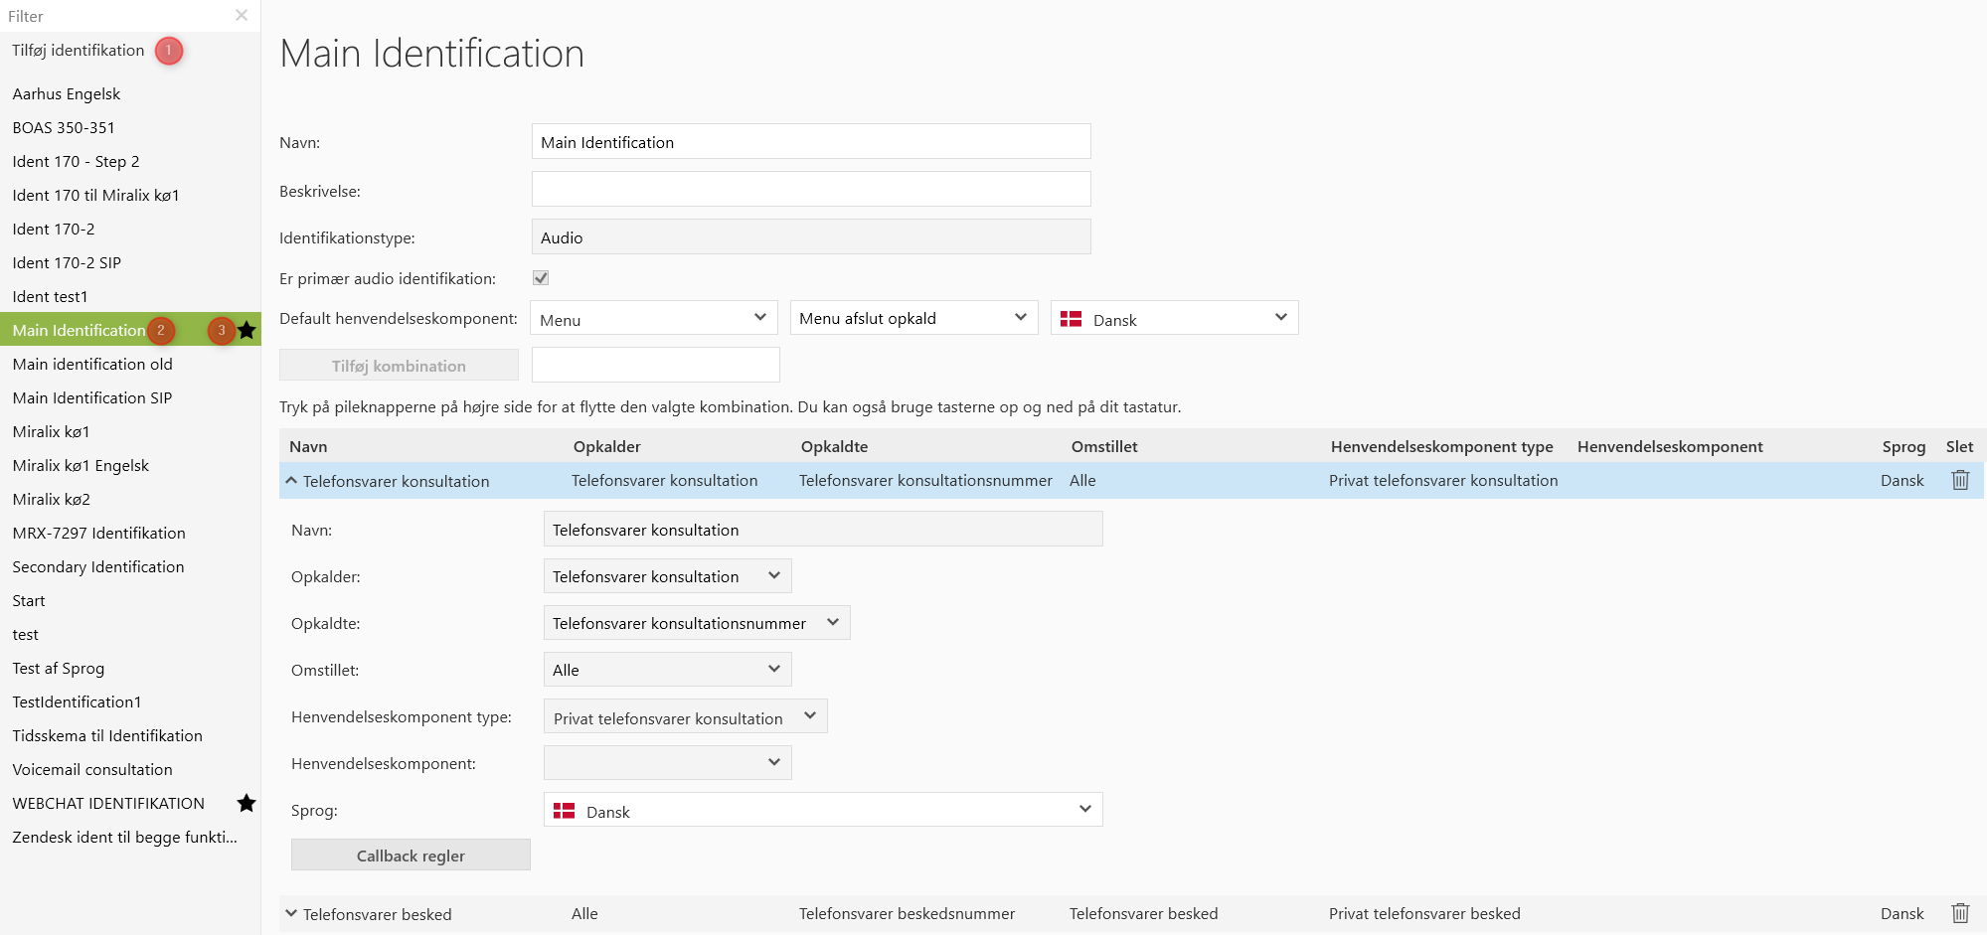Viewport: 1987px width, 935px height.
Task: Expand the Telefonsvarer besked row
Action: pos(291,913)
